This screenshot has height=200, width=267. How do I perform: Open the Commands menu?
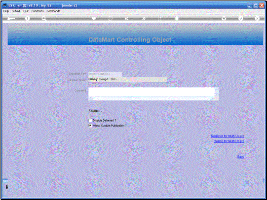(x=53, y=11)
